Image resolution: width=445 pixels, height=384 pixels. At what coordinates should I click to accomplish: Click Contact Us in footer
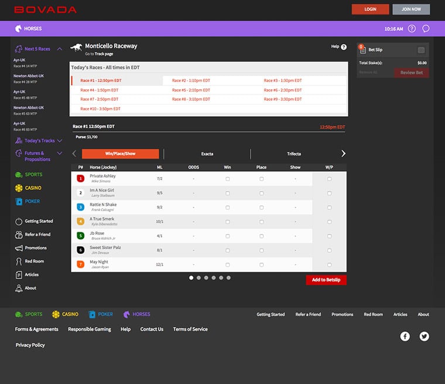152,329
